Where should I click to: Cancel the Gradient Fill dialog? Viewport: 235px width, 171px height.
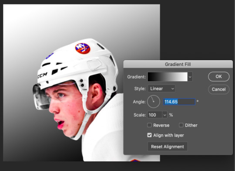coord(218,89)
